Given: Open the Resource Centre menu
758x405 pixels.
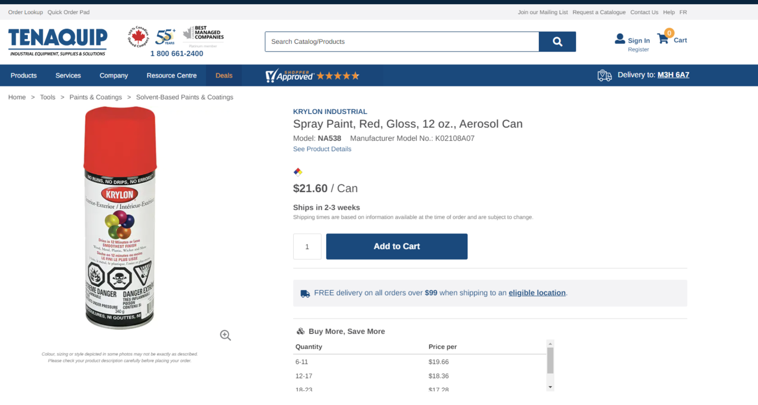Looking at the screenshot, I should 172,76.
